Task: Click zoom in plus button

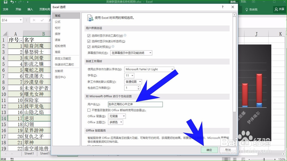Action: [275, 159]
